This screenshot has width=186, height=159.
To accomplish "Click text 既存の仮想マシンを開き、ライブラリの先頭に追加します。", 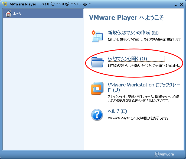I will tap(144, 66).
